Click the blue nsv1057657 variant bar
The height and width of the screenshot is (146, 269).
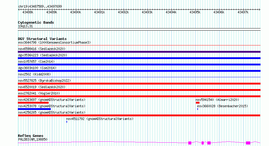tap(139, 65)
